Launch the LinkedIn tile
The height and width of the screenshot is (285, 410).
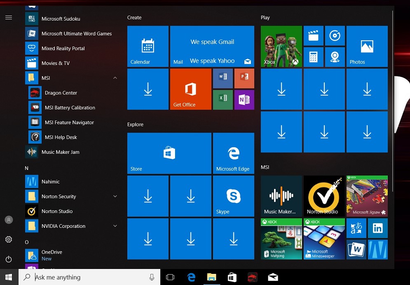coord(377,228)
